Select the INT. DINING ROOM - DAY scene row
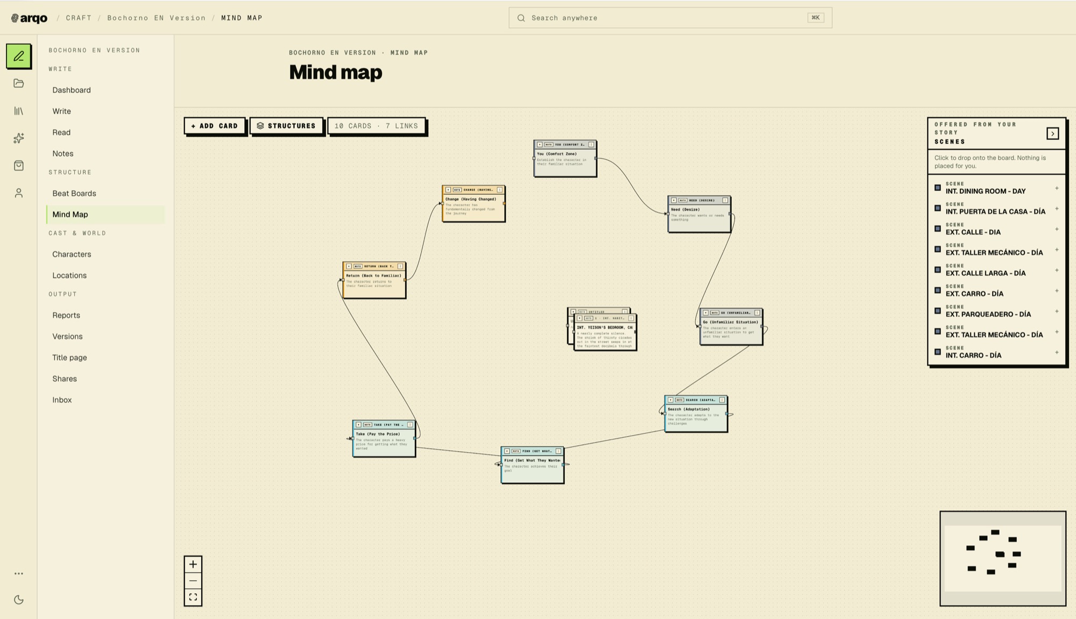This screenshot has height=619, width=1076. [x=996, y=188]
